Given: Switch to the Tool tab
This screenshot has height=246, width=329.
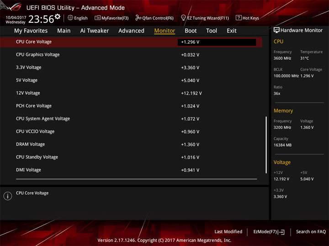Looking at the screenshot, I should point(212,31).
